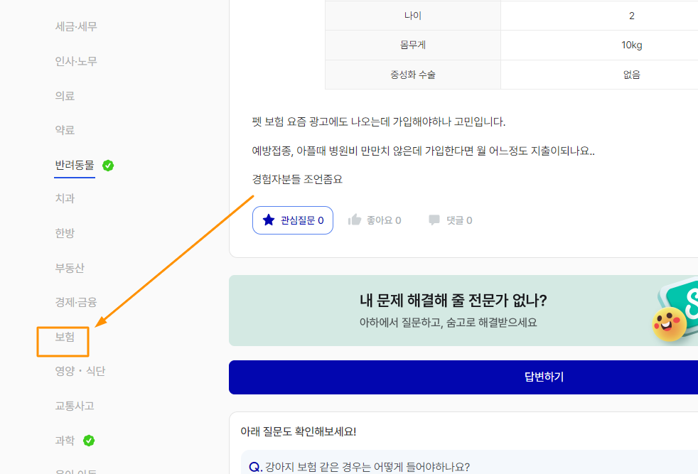Click the speech bubble 댓글 icon

pos(434,220)
